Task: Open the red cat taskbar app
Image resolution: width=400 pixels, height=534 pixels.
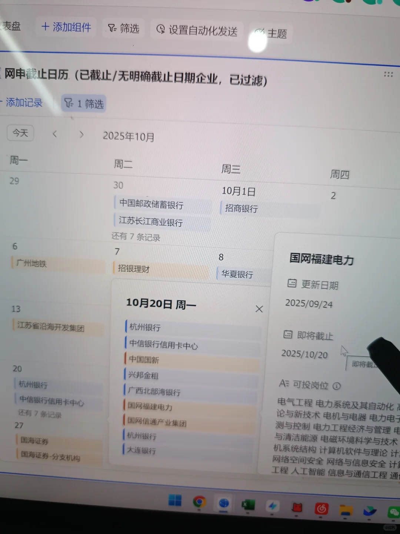Action: (x=297, y=508)
